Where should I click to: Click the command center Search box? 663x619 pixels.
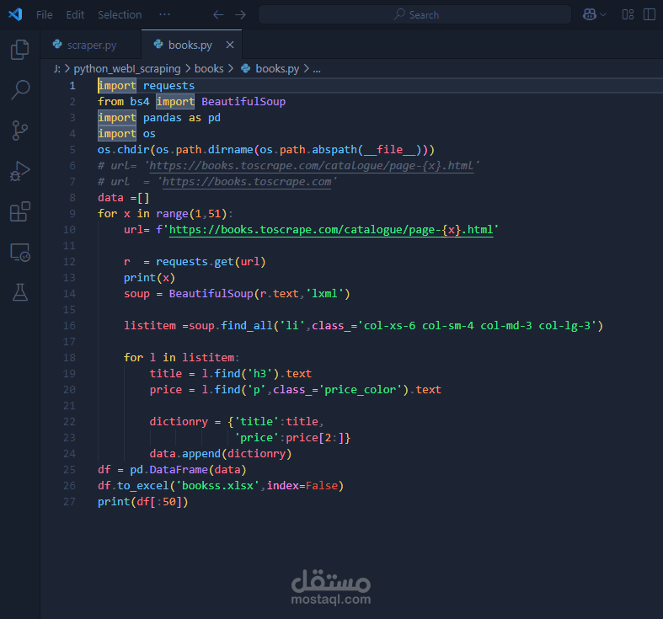414,15
